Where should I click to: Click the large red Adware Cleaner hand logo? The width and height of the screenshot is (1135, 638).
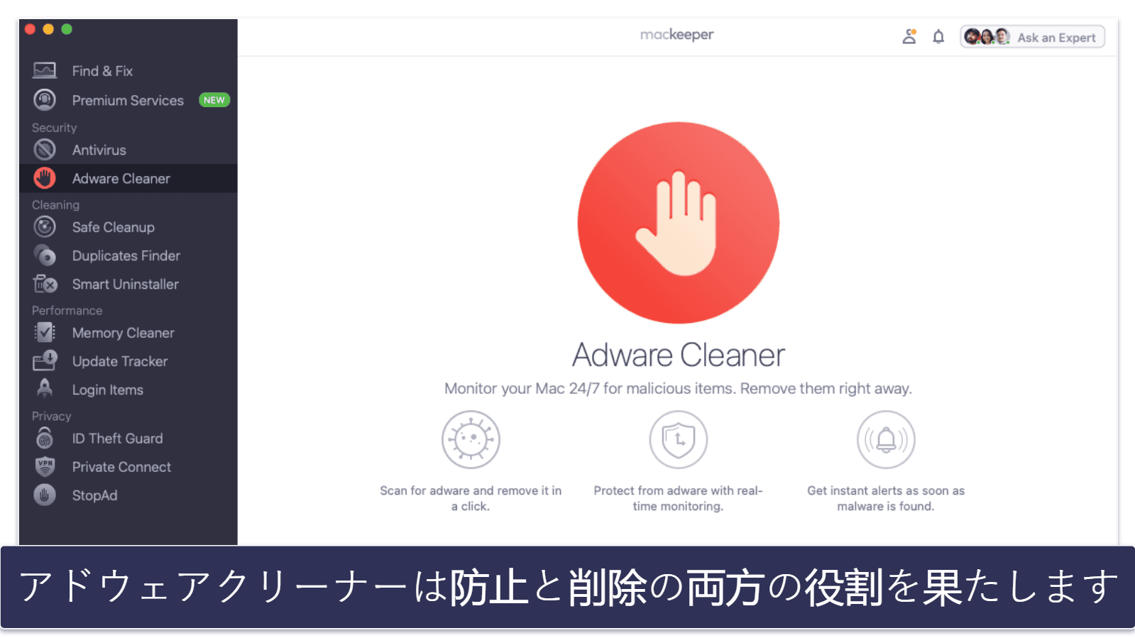click(x=678, y=223)
